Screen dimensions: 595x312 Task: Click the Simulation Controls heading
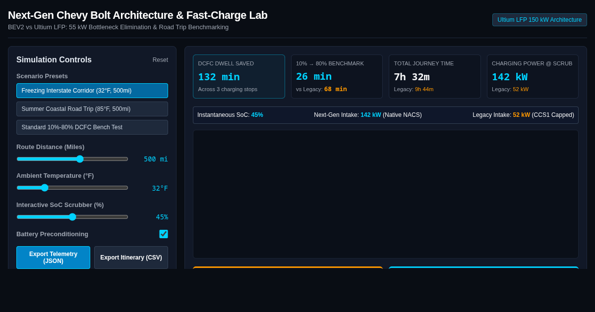[x=54, y=60]
